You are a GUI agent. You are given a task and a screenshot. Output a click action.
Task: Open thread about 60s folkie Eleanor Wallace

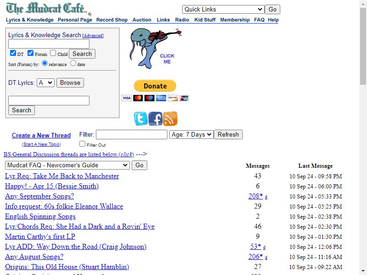point(64,206)
